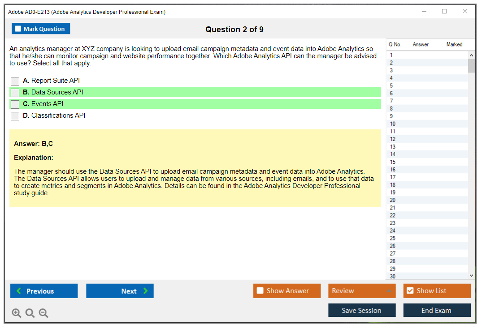The image size is (482, 329).
Task: Select option D. Classifications API
Action: tap(15, 116)
